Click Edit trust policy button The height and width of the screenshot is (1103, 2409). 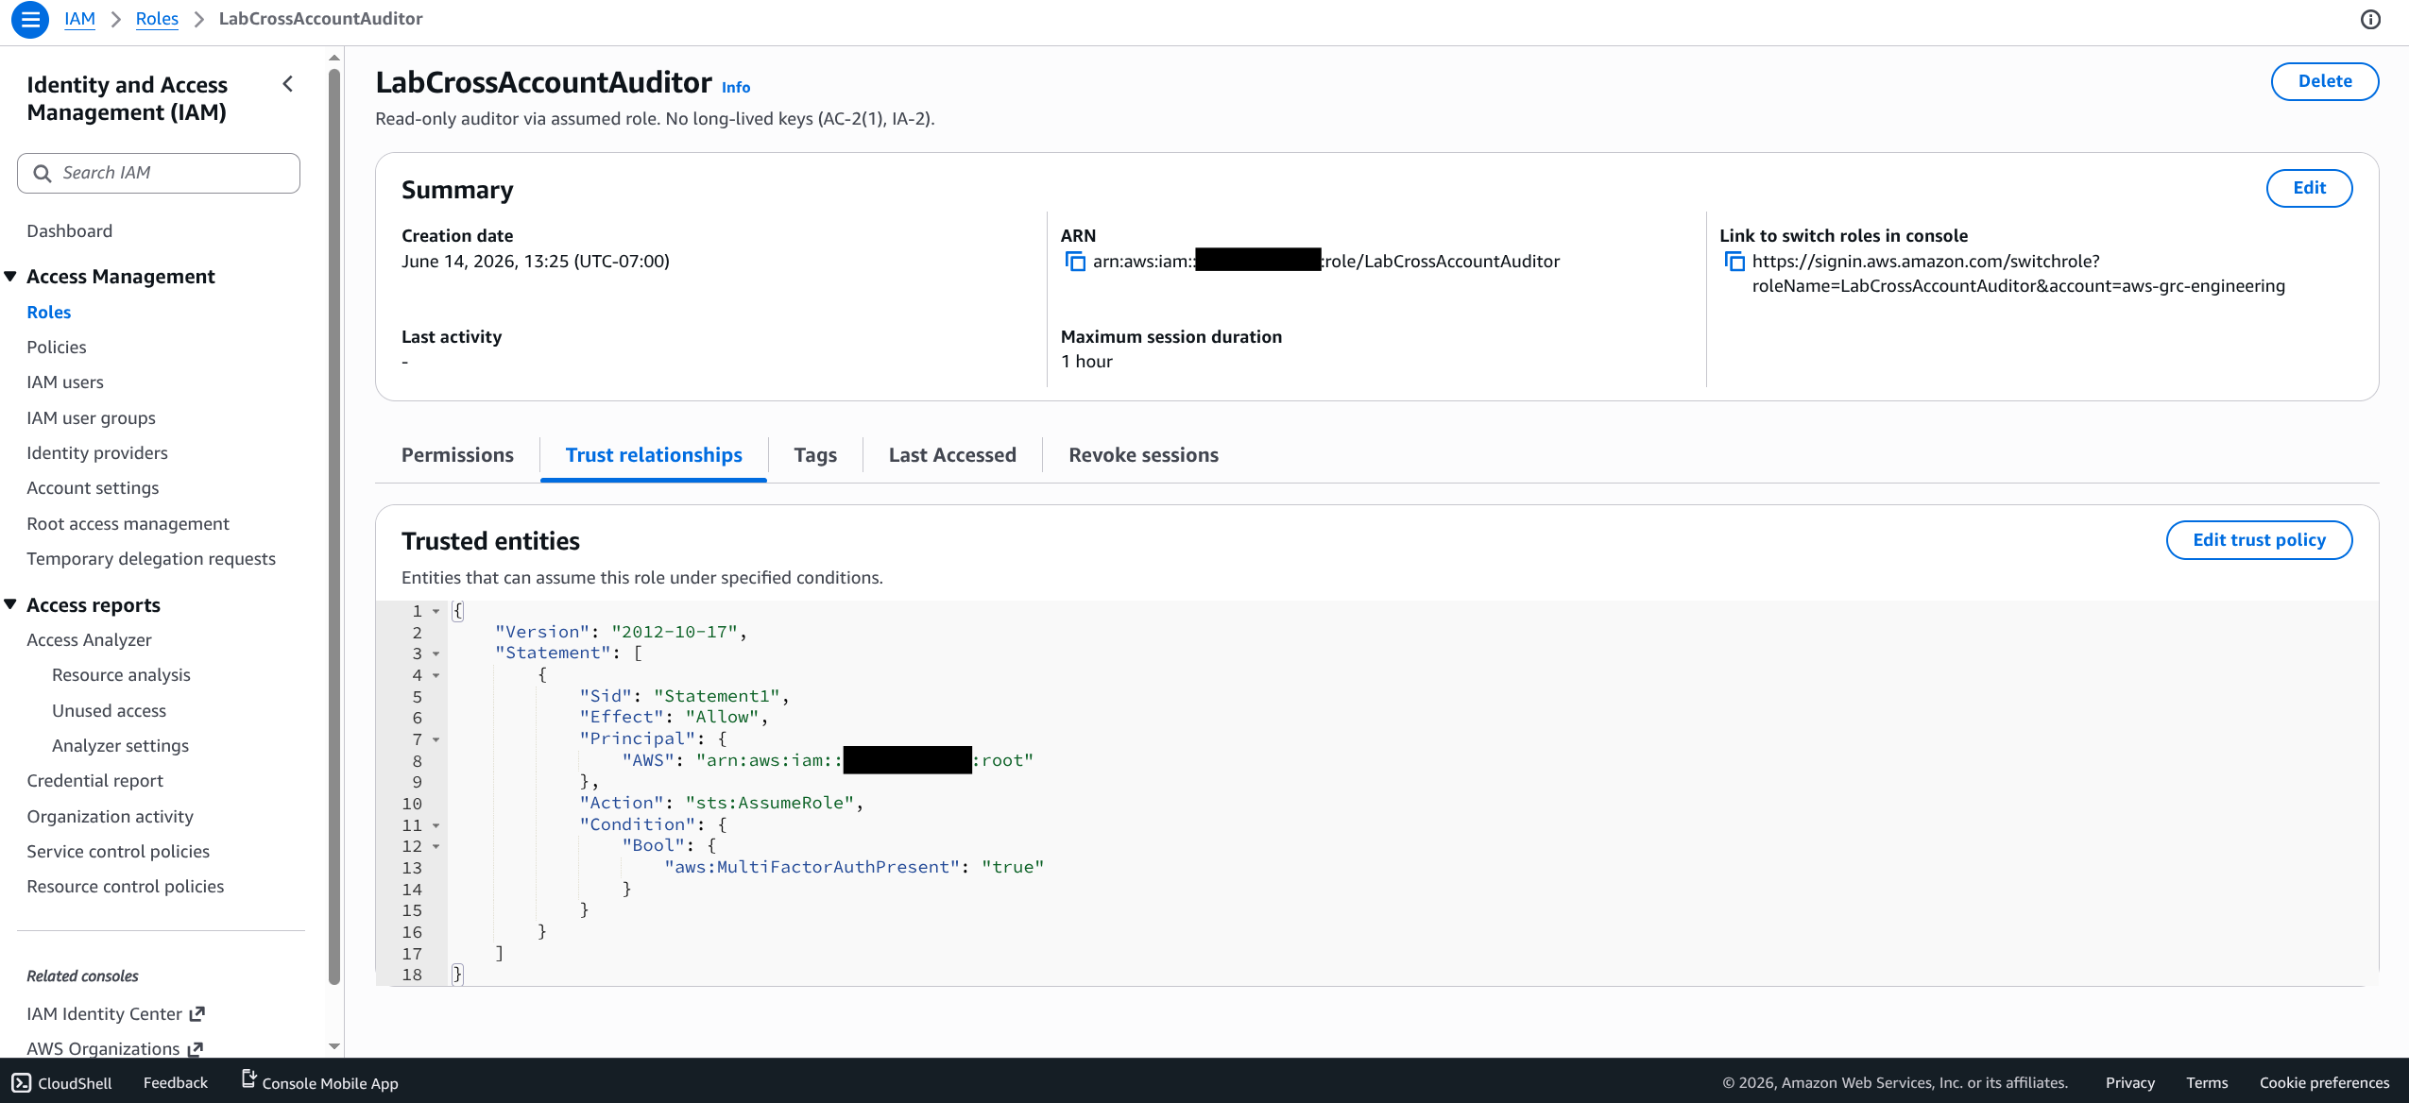pyautogui.click(x=2259, y=540)
